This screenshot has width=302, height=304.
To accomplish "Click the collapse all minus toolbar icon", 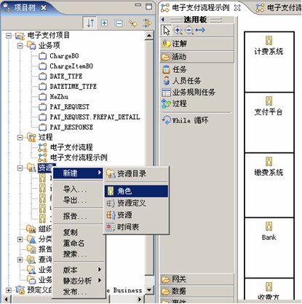I will pyautogui.click(x=119, y=23).
